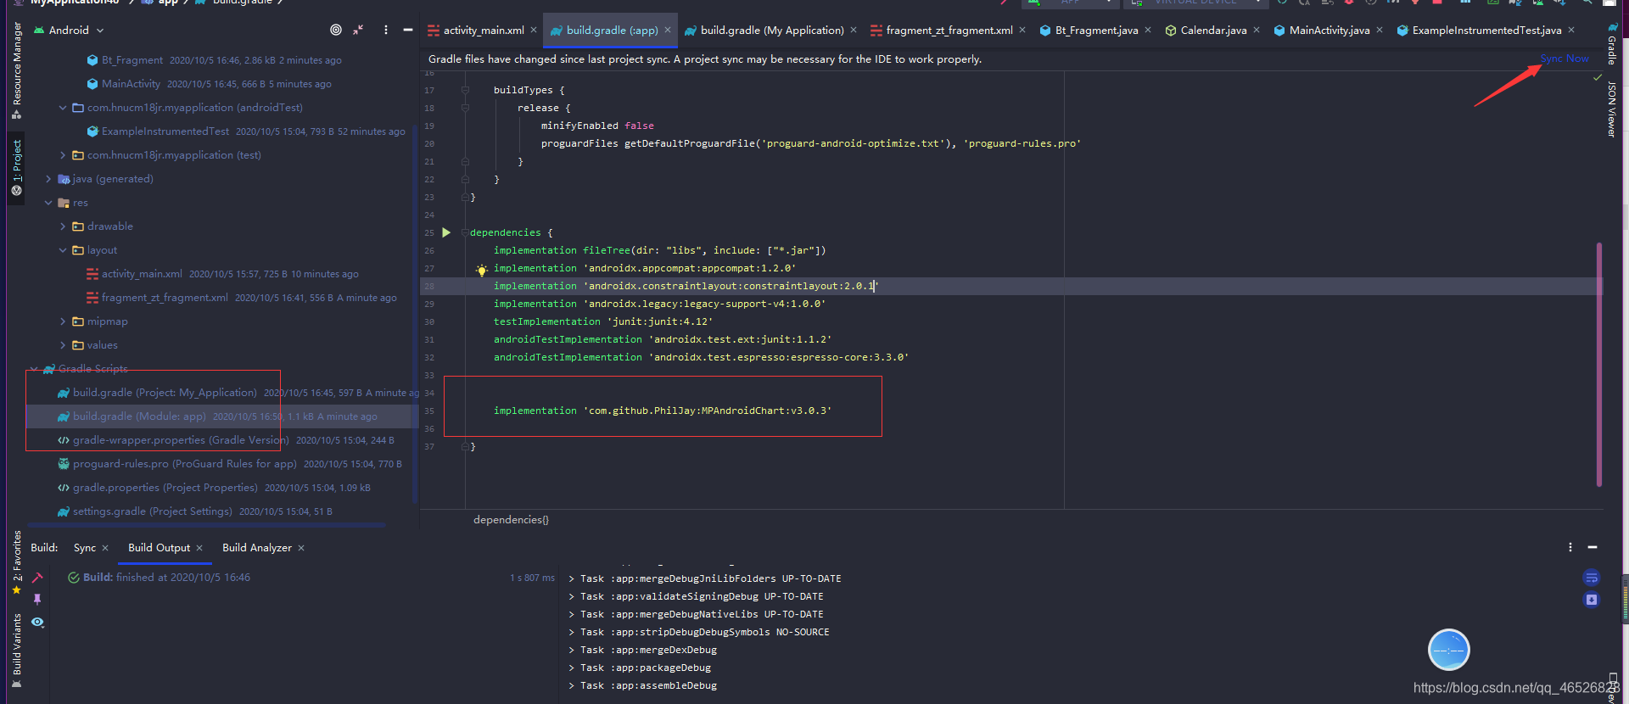1629x704 pixels.
Task: Click 'Build: finished at 2020/10/5 16:46' entry
Action: (x=166, y=578)
